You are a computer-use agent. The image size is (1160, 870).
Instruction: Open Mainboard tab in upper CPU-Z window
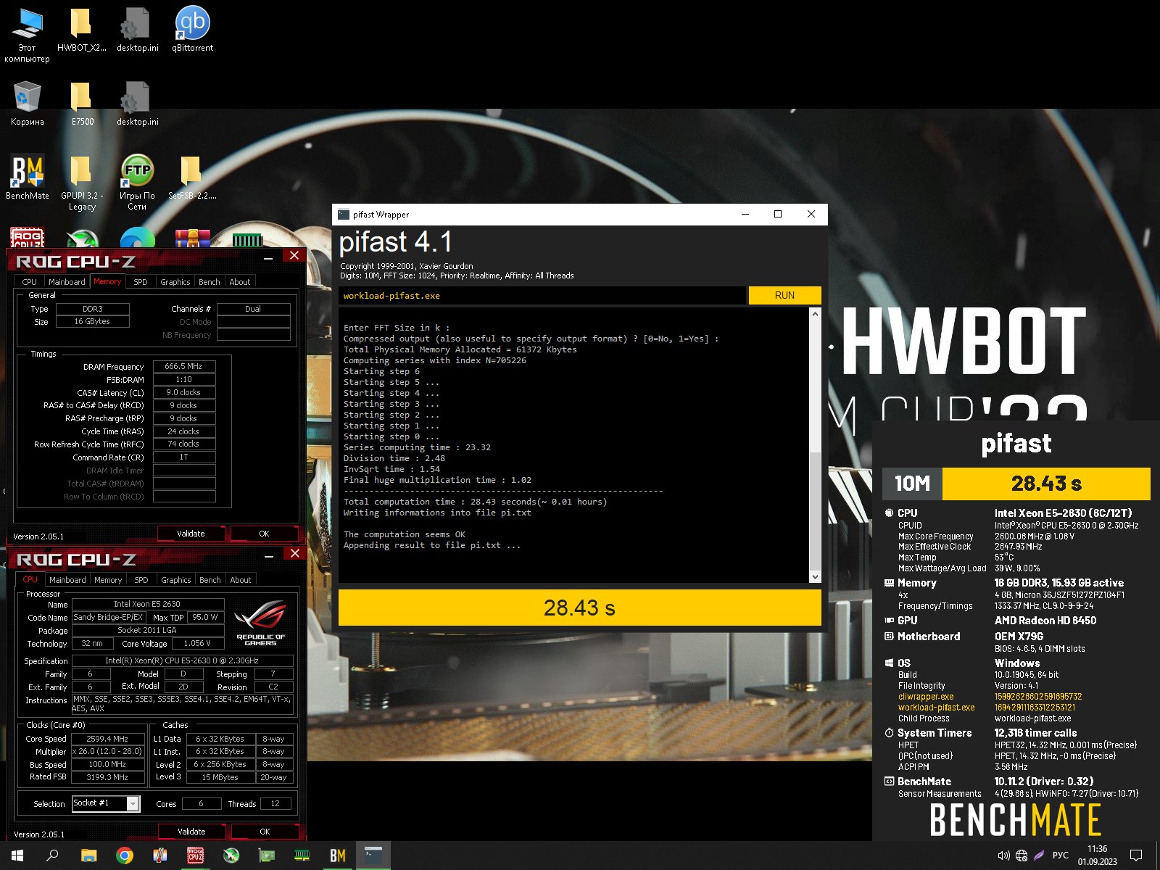point(67,282)
